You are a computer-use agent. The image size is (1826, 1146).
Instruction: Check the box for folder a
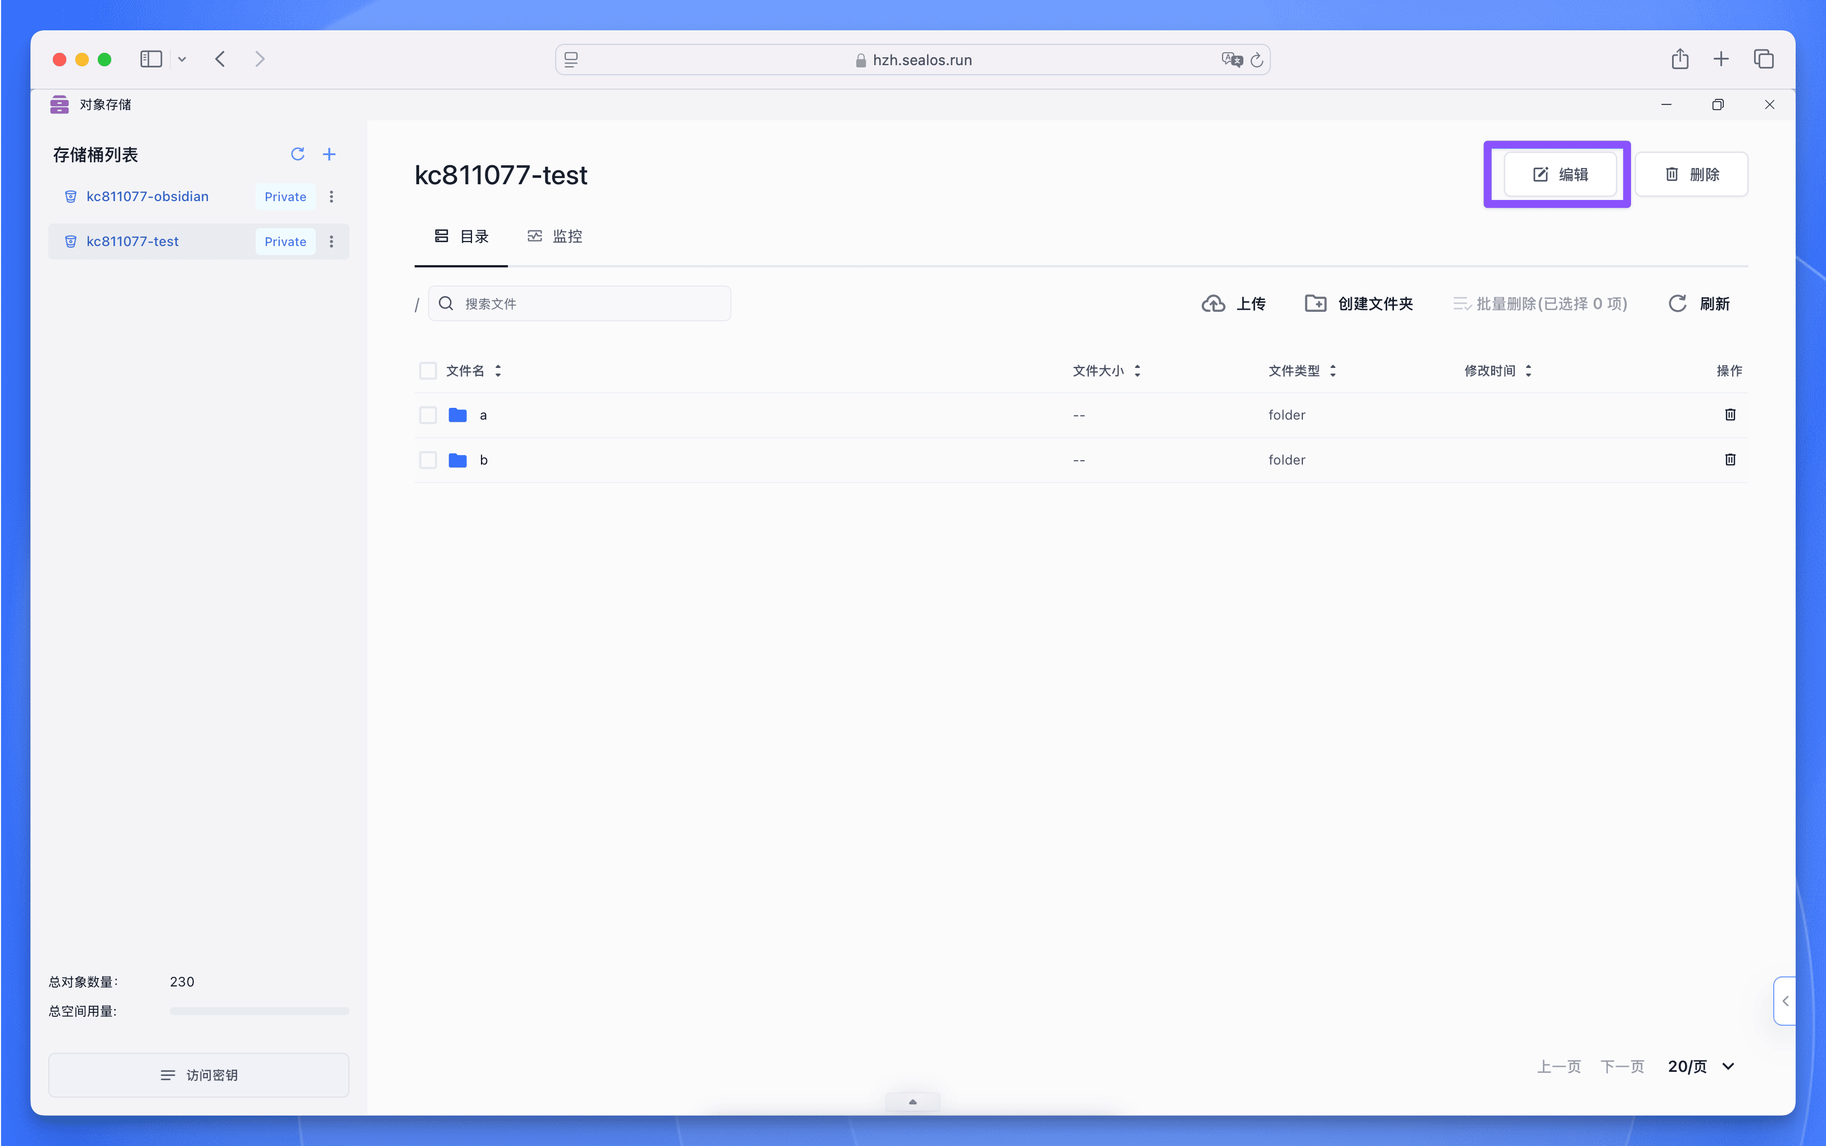tap(428, 415)
